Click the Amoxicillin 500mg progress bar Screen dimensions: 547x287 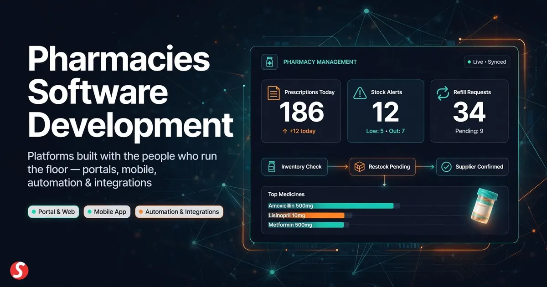tap(331, 206)
